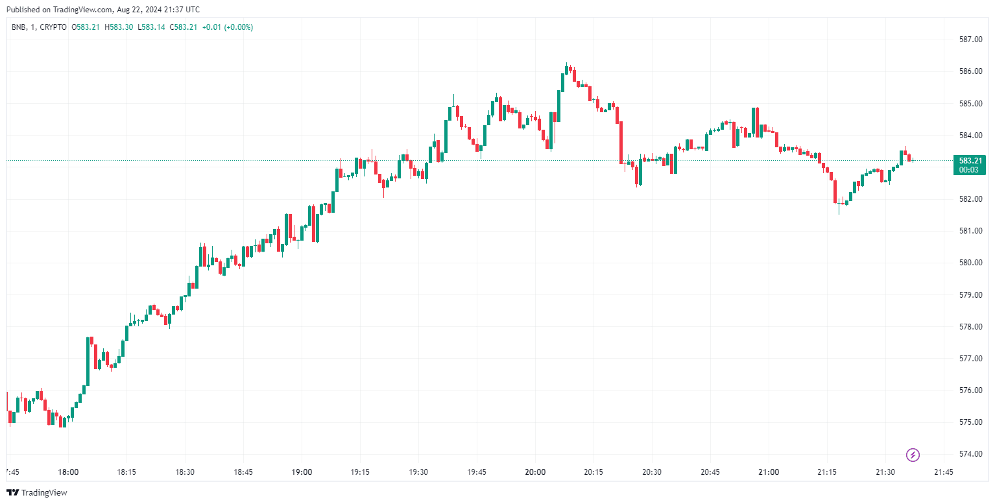
Task: Click the 19:45 time axis label
Action: [x=477, y=472]
